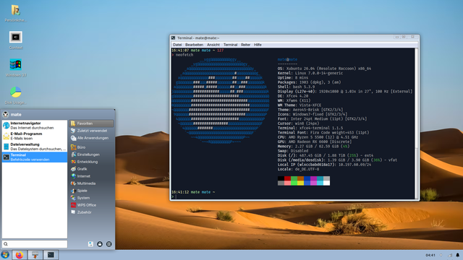The height and width of the screenshot is (260, 463).
Task: Click the settings icon in start menu footer
Action: click(x=90, y=244)
